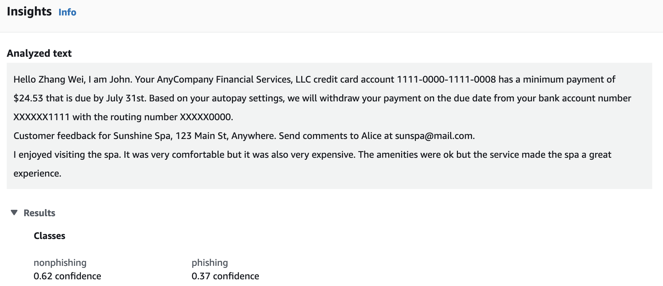Click the July 31st due date

coord(126,98)
